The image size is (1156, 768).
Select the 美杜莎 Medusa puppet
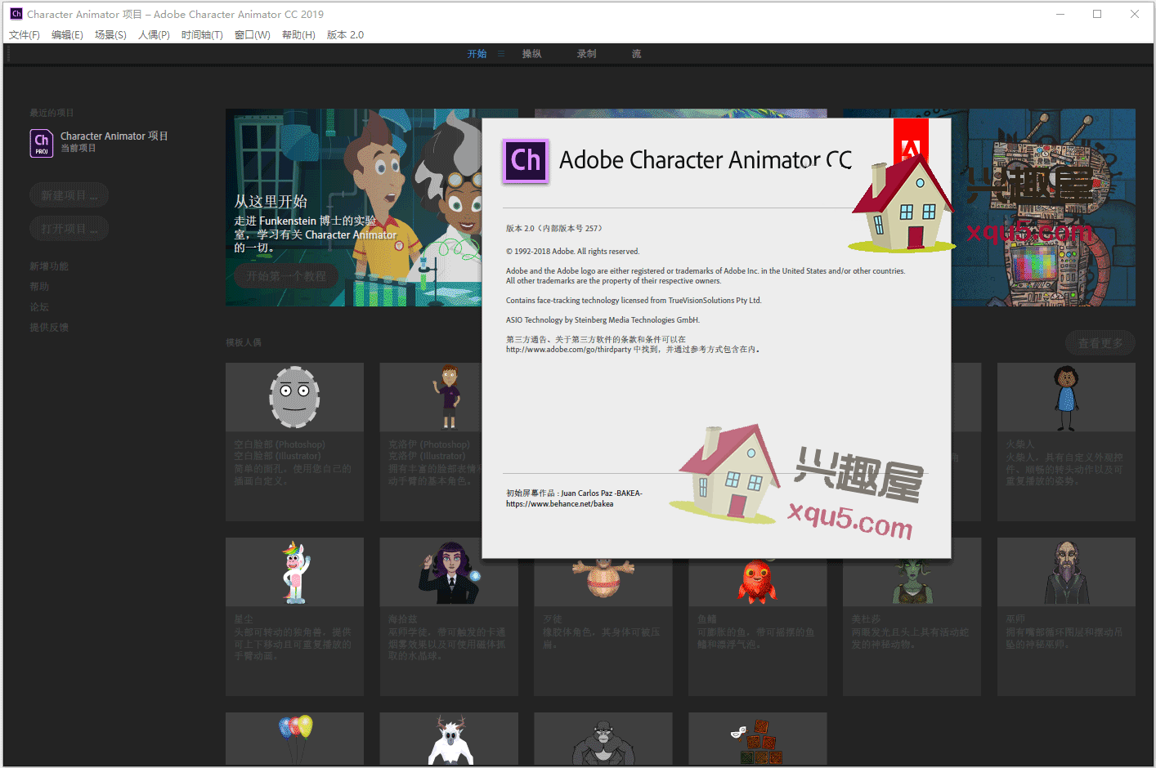(x=912, y=582)
